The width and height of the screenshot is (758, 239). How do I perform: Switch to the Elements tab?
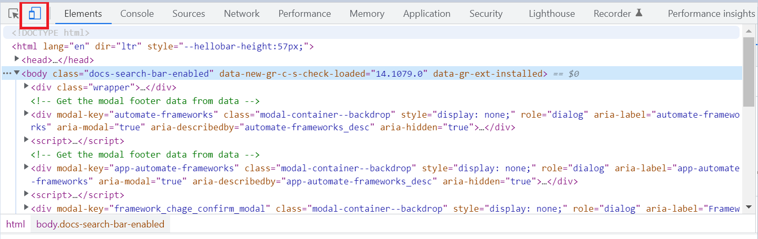click(83, 14)
